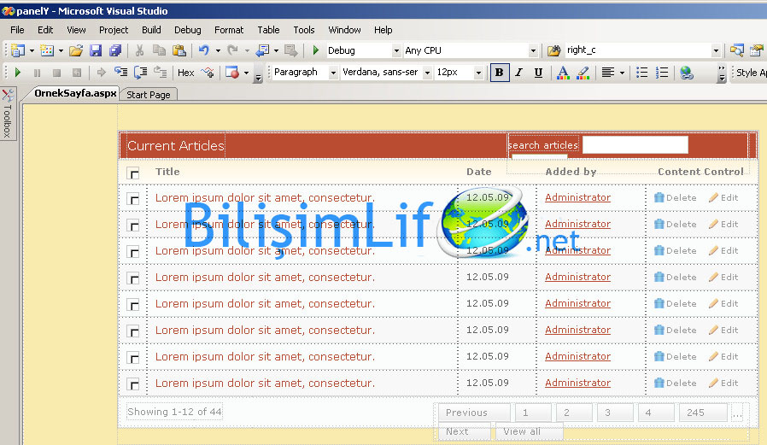
Task: Click the text alignment icon
Action: pyautogui.click(x=607, y=73)
